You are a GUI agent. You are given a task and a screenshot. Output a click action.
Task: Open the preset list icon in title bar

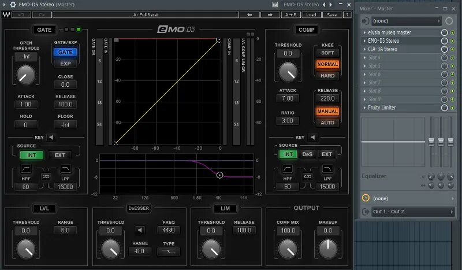pyautogui.click(x=275, y=5)
